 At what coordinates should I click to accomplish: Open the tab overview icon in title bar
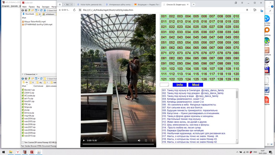(236, 3)
